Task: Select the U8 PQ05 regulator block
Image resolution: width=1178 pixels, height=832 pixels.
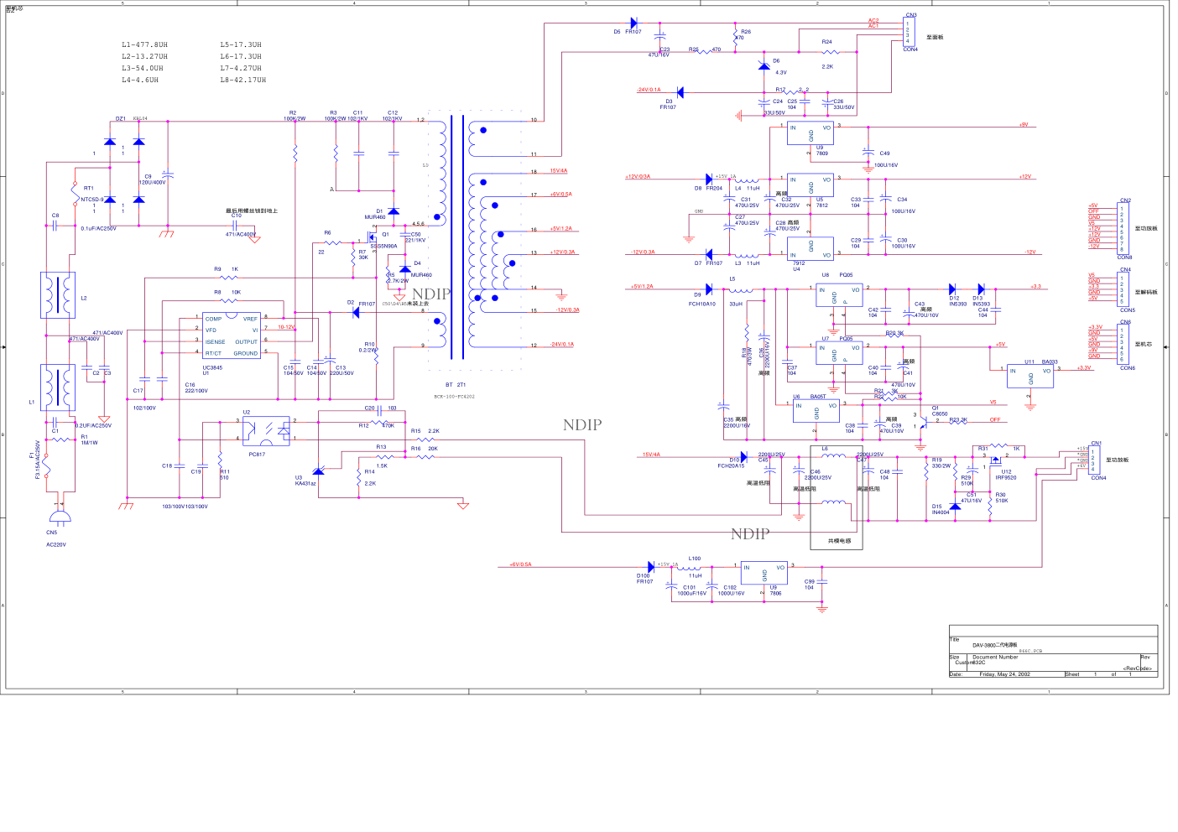Action: tap(839, 295)
